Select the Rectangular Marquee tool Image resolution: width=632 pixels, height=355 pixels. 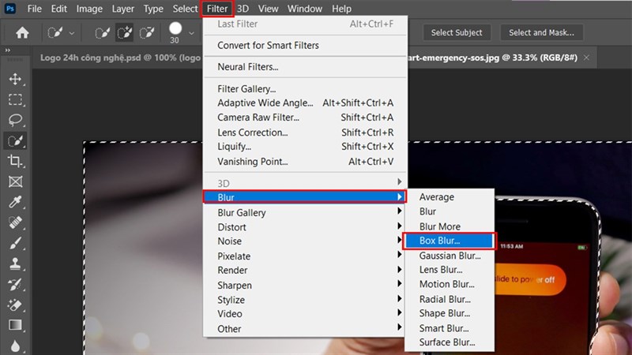pos(15,99)
